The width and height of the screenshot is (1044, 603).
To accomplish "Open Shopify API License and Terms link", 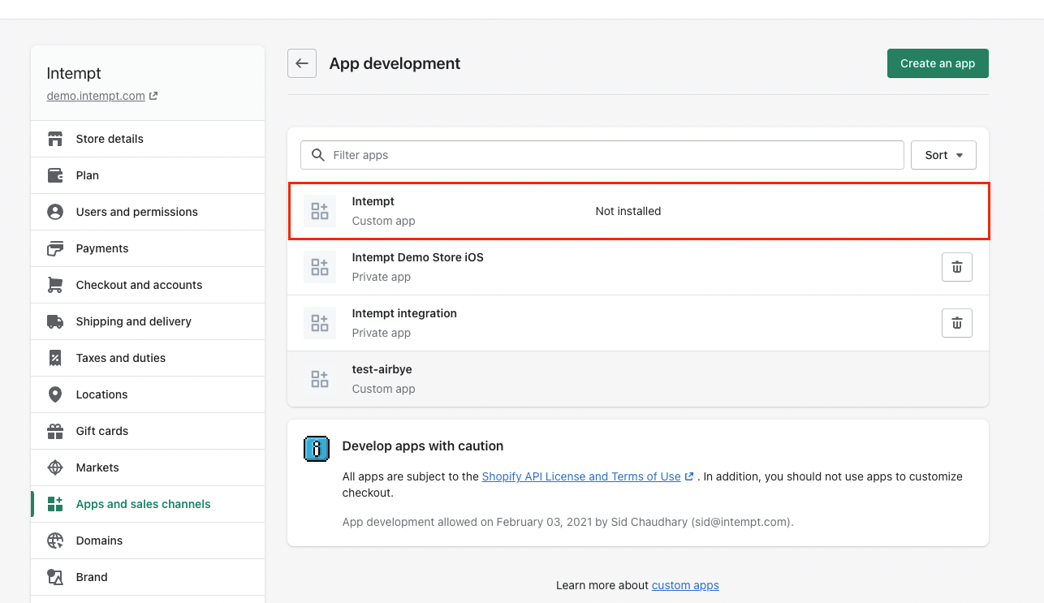I will [x=580, y=476].
